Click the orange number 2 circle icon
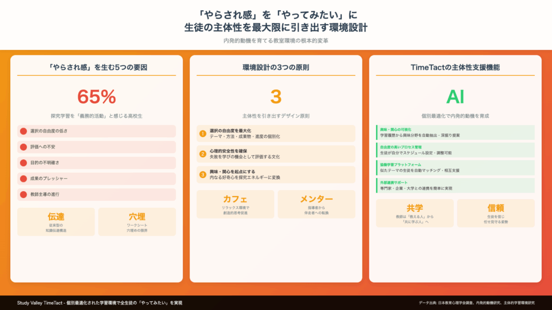Screen dimensions: 552x310 [203, 154]
